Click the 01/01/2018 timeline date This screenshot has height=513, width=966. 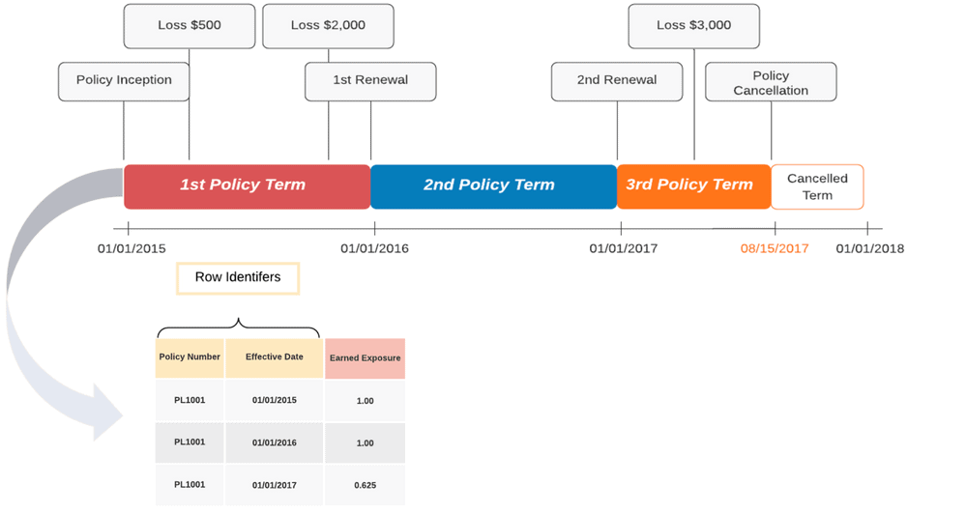pyautogui.click(x=870, y=249)
